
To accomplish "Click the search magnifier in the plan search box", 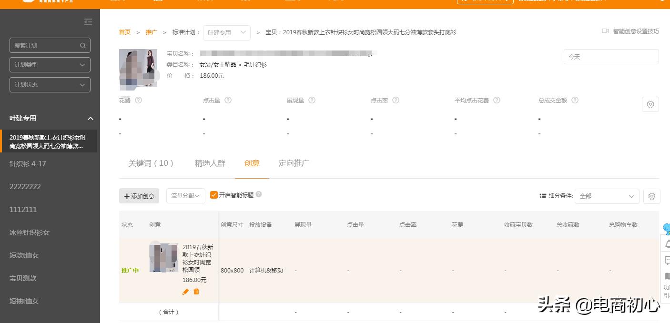I will pyautogui.click(x=83, y=45).
